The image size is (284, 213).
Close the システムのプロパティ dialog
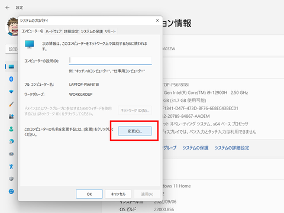(x=157, y=20)
